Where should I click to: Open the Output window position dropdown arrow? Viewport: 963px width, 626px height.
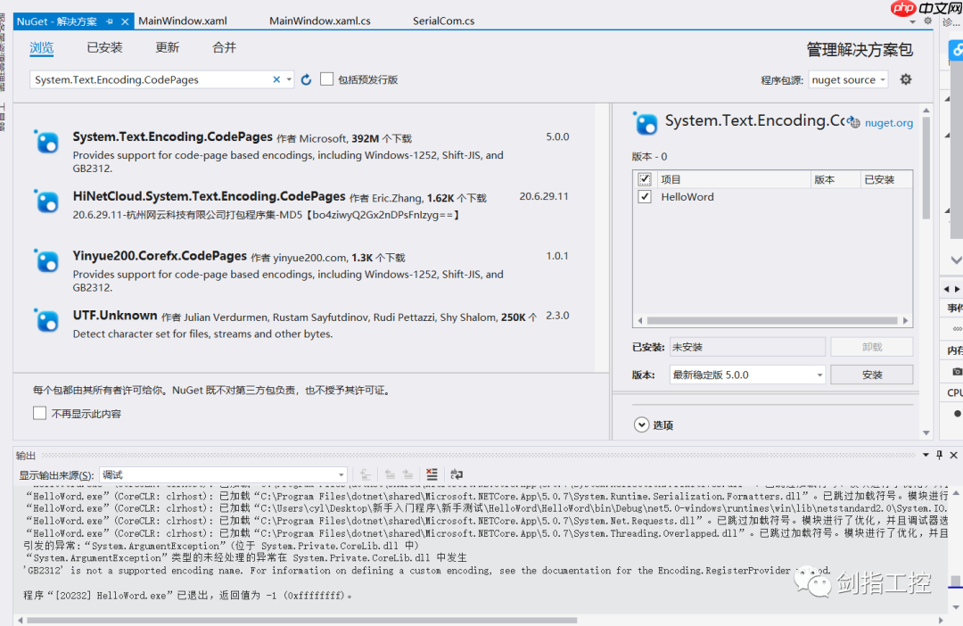coord(926,455)
